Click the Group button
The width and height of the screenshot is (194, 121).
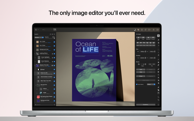pos(141,76)
